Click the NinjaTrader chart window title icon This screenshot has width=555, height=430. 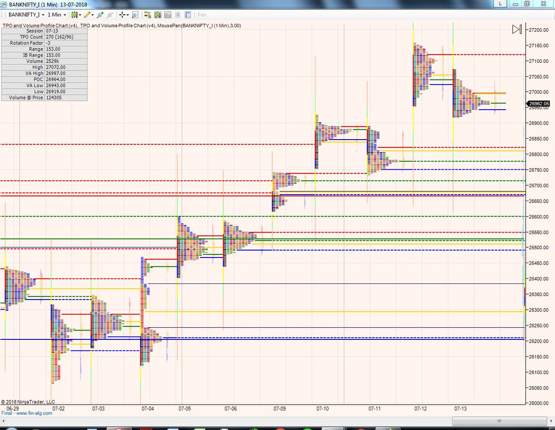coord(4,4)
